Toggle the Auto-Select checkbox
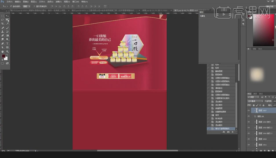276x158 pixels. [11, 6]
